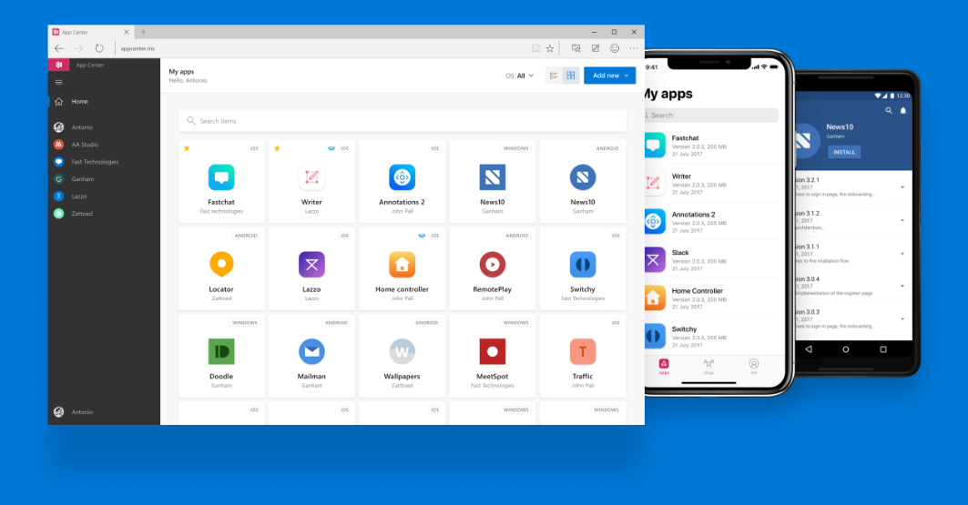
Task: Open the RemotePlay app card
Action: pos(492,268)
